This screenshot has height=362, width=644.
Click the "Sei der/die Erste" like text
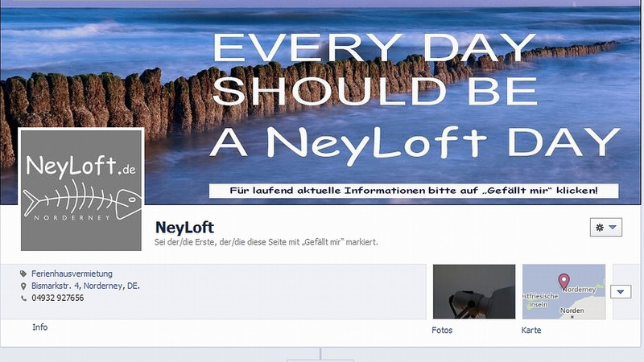click(266, 242)
